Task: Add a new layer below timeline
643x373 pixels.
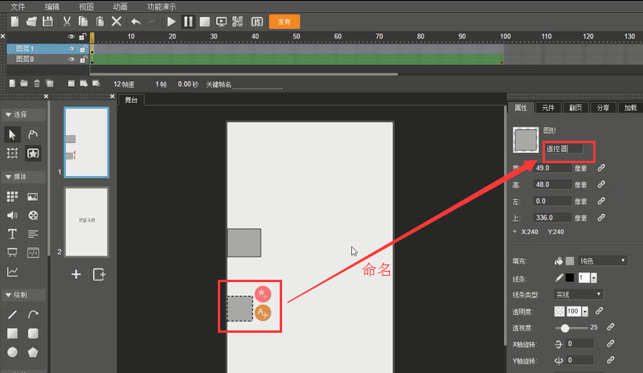Action: coord(12,84)
